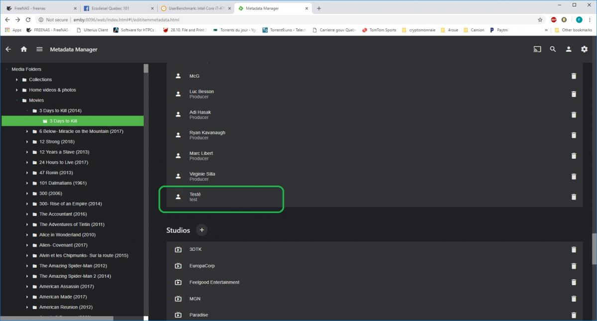The height and width of the screenshot is (321, 597).
Task: Open Chrome three-dot menu
Action: (590, 19)
